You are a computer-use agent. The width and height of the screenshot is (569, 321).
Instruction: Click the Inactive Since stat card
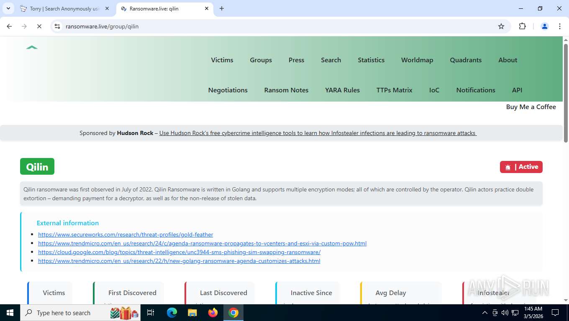(x=308, y=293)
